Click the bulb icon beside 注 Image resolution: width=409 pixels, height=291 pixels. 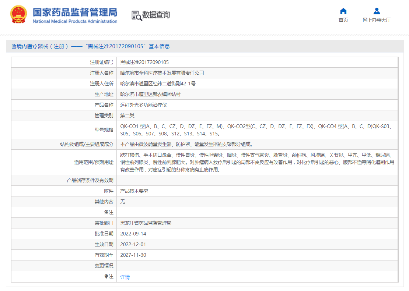(x=106, y=276)
